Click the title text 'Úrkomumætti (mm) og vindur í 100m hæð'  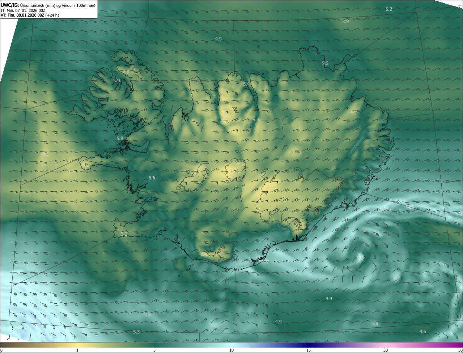click(58, 5)
